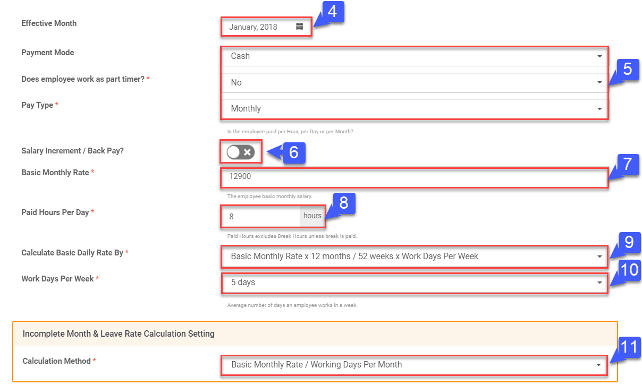Focus the Paid Hours Per Day input
The width and height of the screenshot is (642, 385).
[260, 217]
